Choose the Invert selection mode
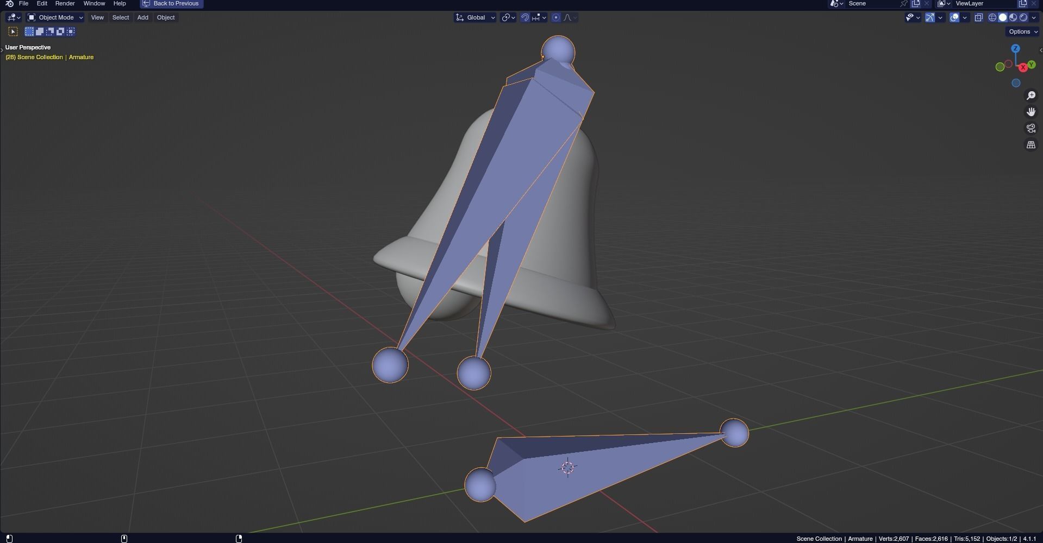 click(60, 31)
